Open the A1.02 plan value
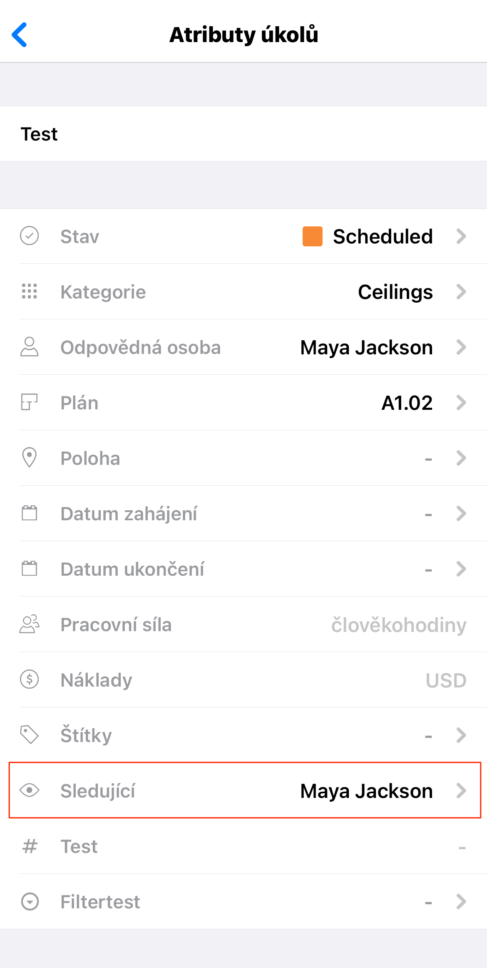Image resolution: width=487 pixels, height=968 pixels. tap(407, 403)
